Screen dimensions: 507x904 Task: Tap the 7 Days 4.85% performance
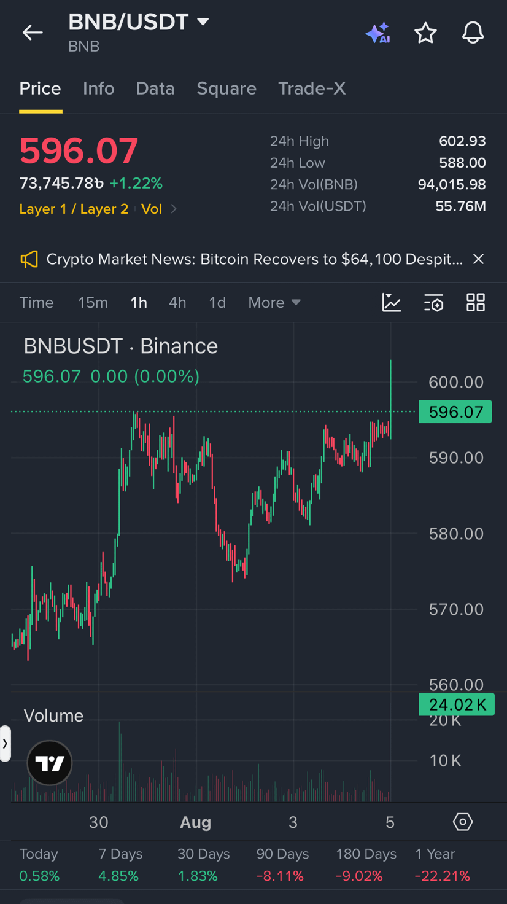[120, 865]
